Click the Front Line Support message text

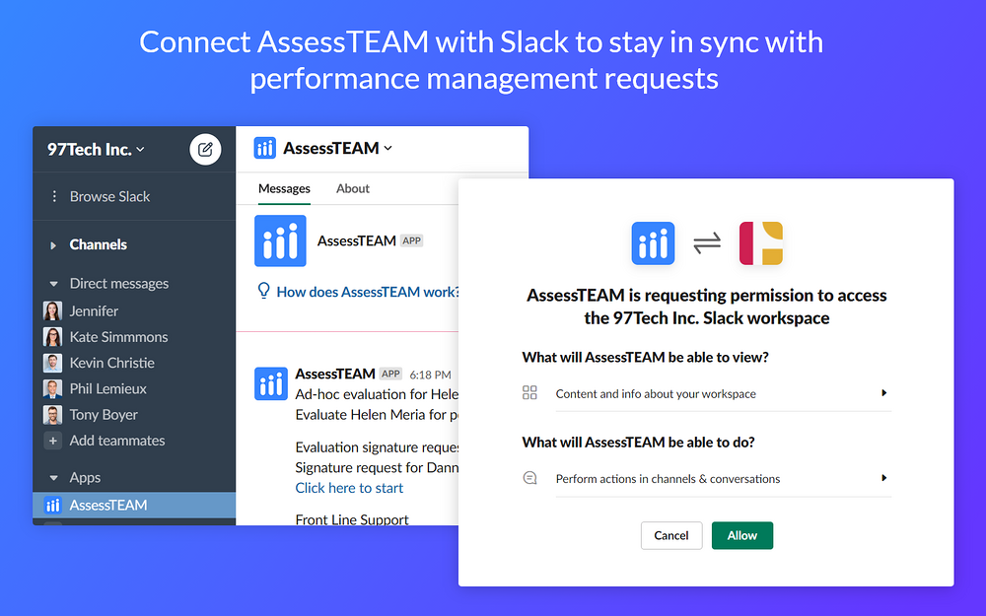[352, 519]
